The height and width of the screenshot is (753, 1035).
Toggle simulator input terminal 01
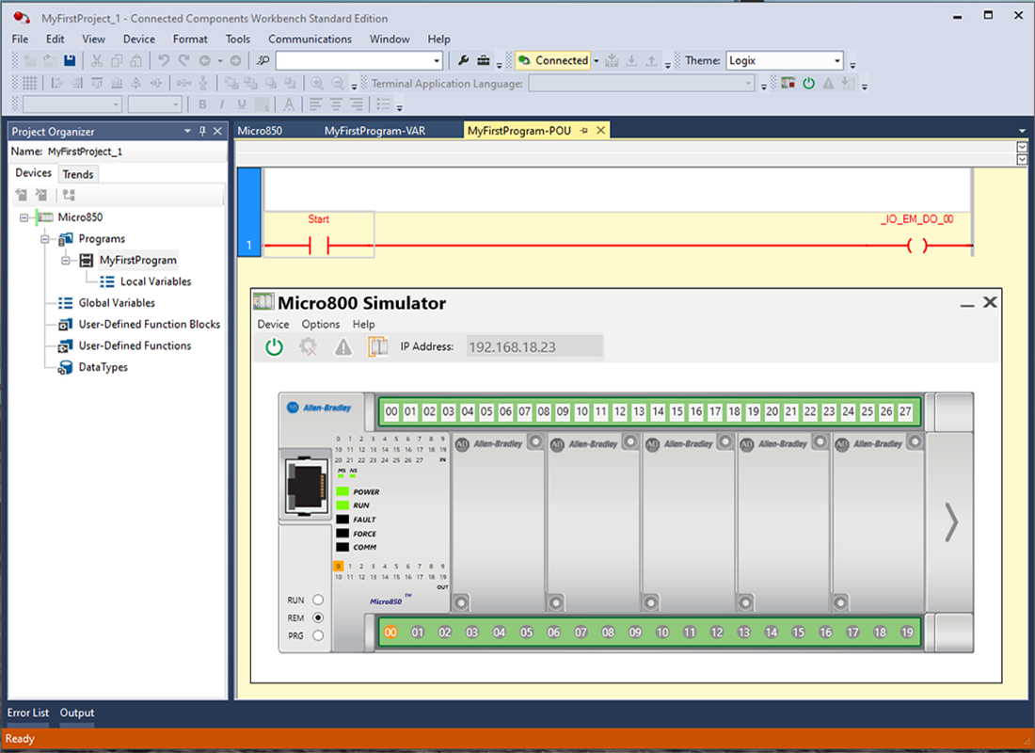coord(410,411)
